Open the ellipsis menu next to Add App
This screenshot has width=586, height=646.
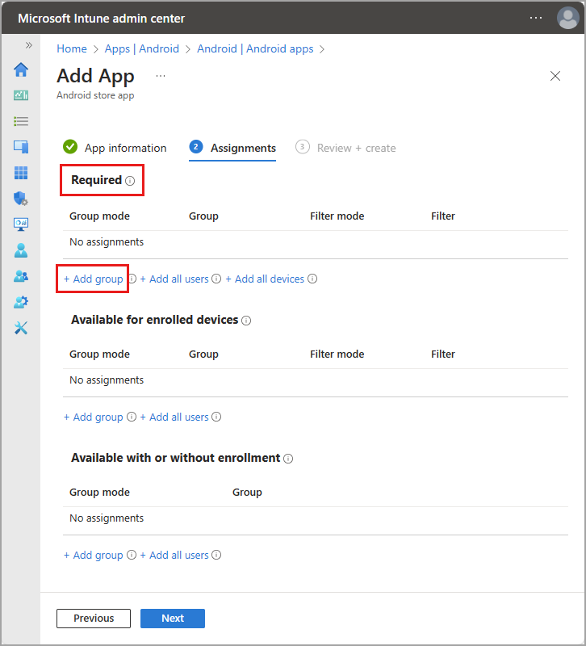tap(160, 74)
